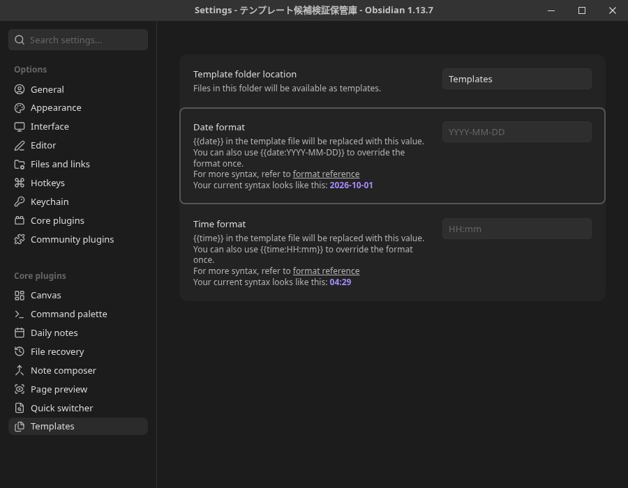Click the Date format YYYY-MM-DD input
The width and height of the screenshot is (628, 488).
[x=516, y=132]
